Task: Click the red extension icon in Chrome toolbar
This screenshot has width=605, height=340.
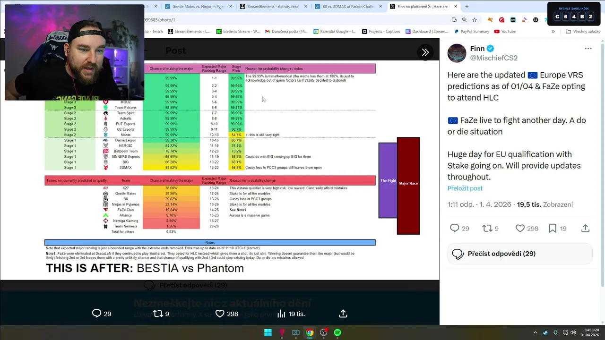Action: [501, 20]
